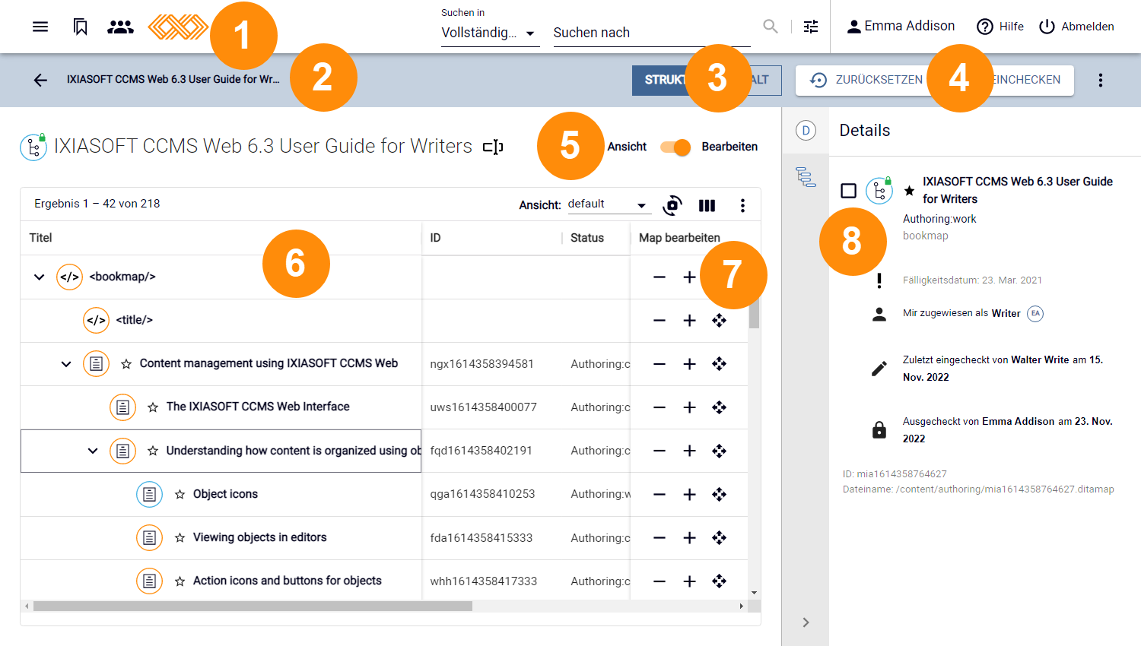Click the search magnifier icon

click(771, 27)
